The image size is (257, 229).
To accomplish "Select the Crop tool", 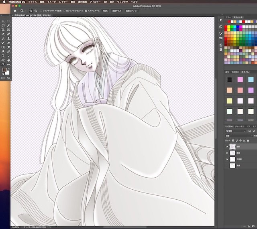I will click(x=3, y=30).
